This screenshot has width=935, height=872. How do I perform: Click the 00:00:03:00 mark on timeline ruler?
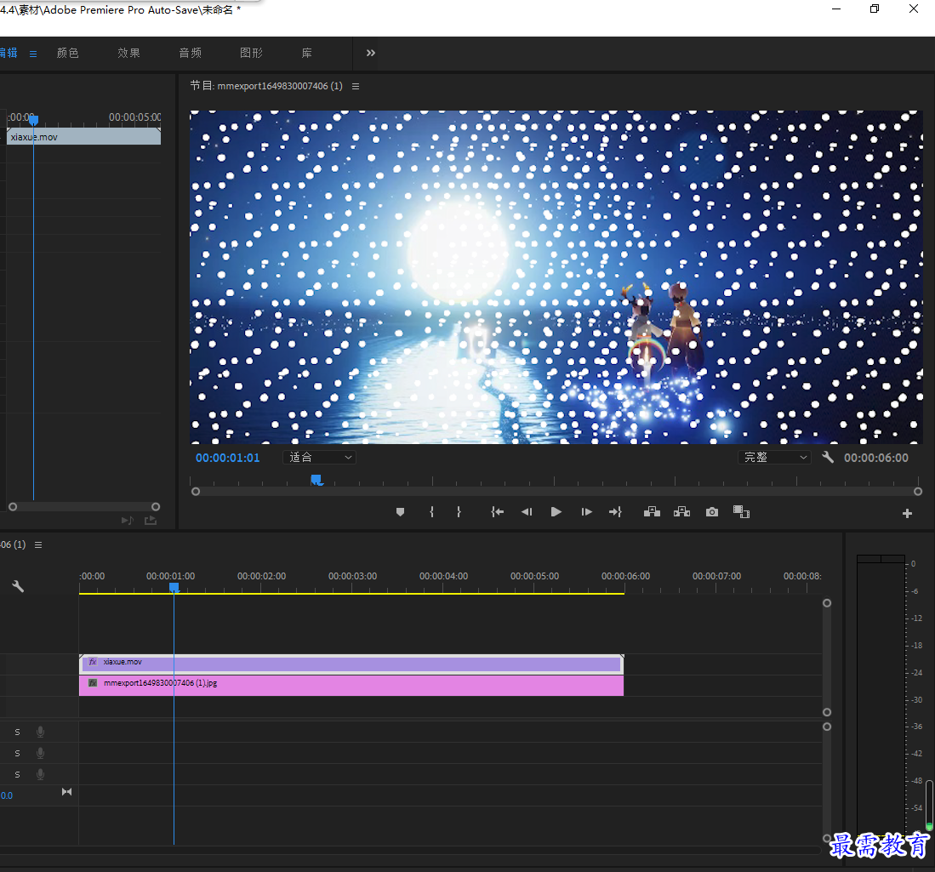(352, 576)
